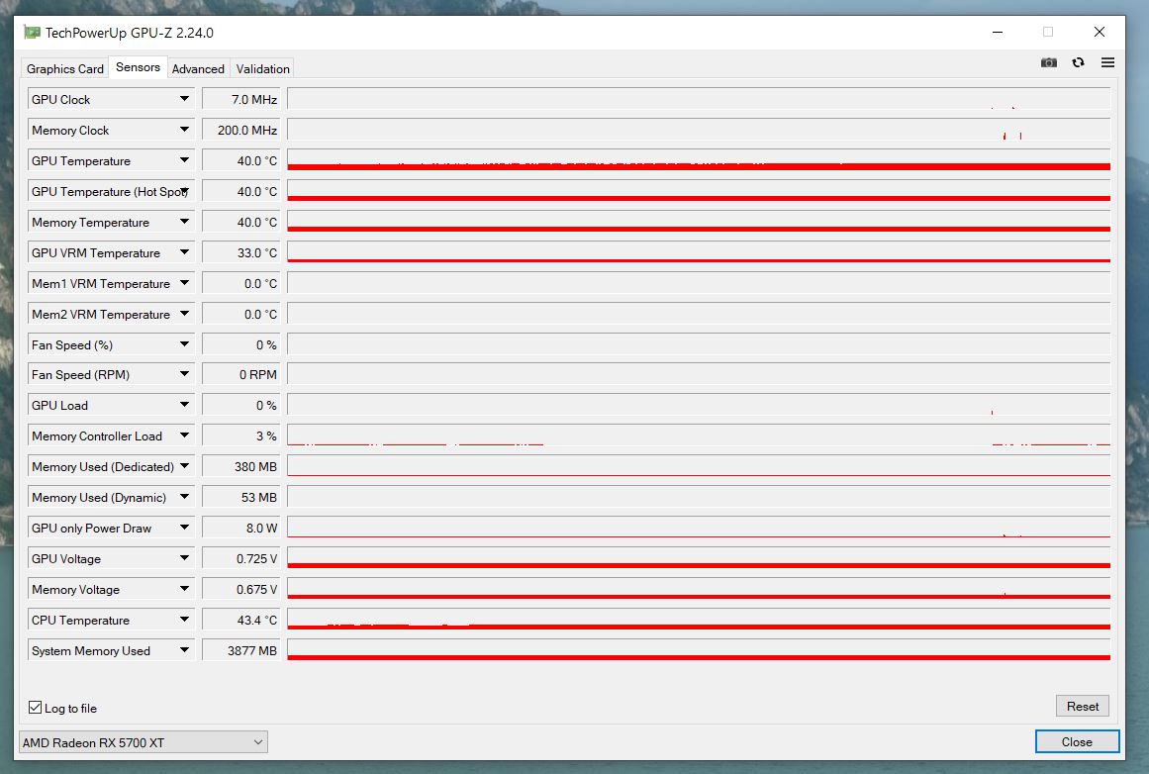Click the 0.725 V GPU Voltage value
The image size is (1149, 774).
[x=241, y=559]
